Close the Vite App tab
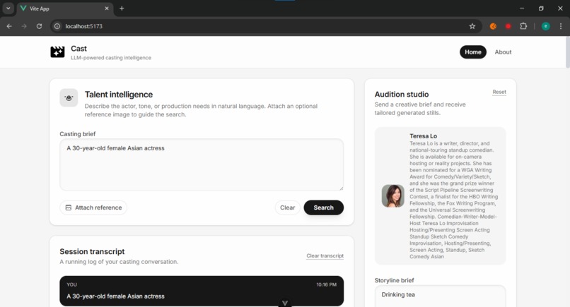570x307 pixels. [107, 8]
